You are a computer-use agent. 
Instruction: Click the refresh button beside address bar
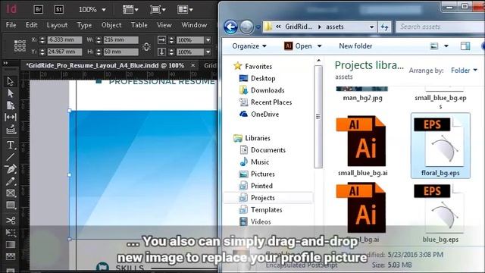tap(384, 27)
